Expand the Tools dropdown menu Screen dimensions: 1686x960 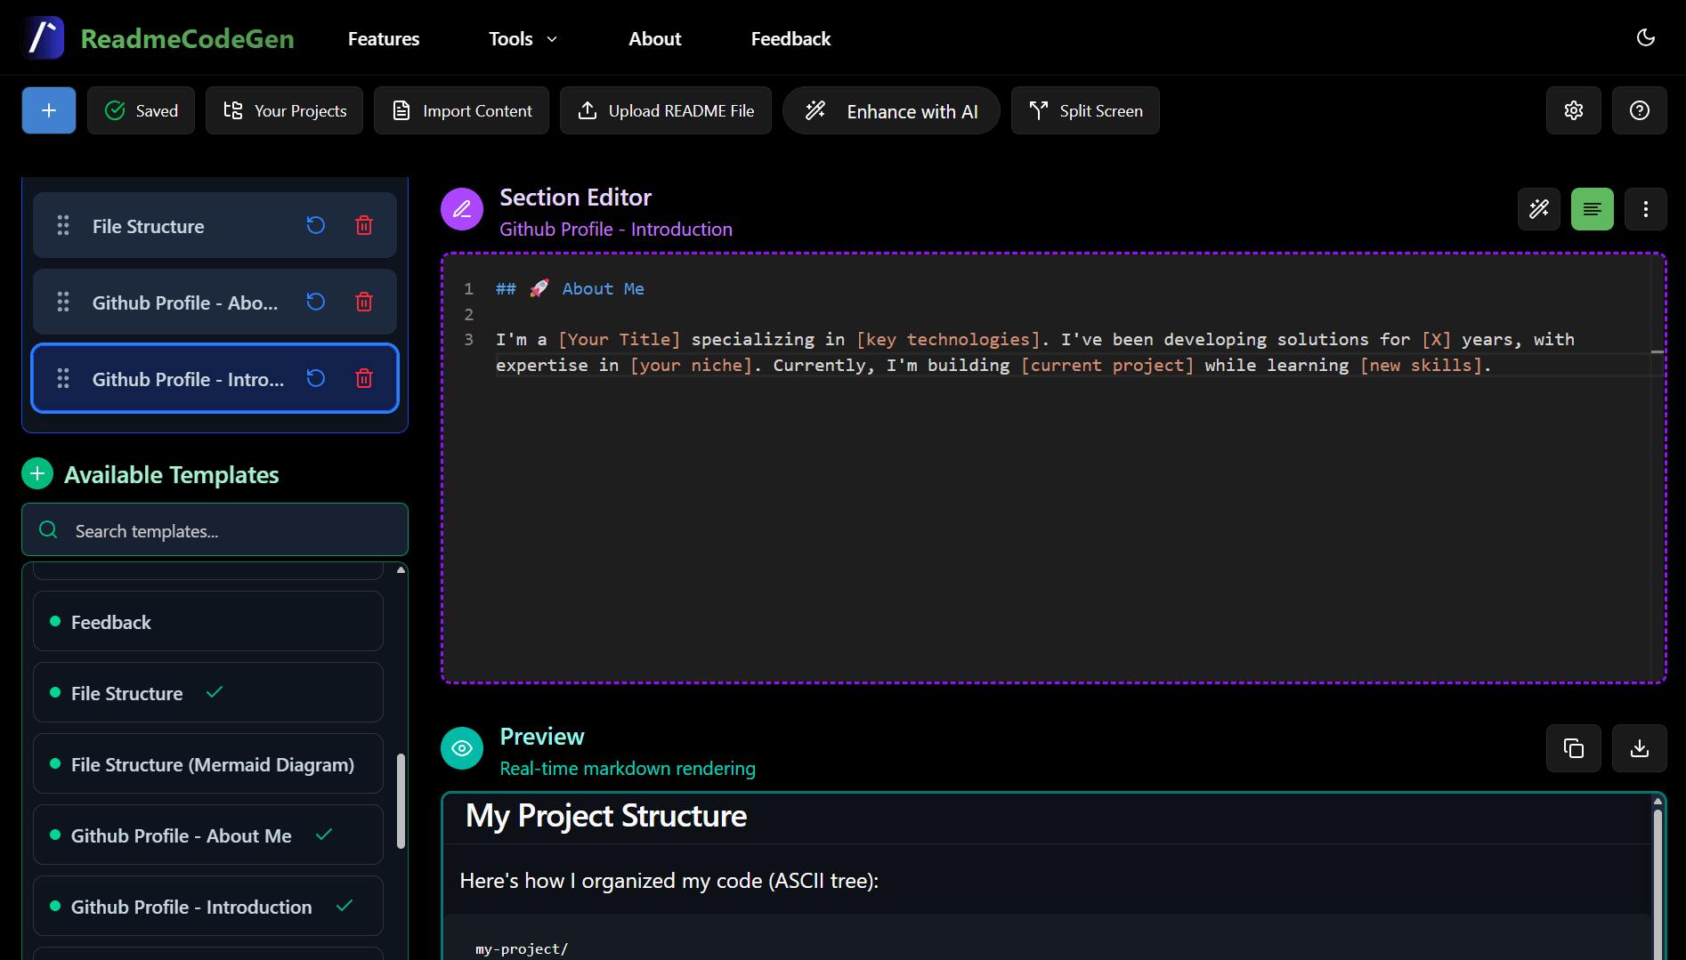click(522, 38)
